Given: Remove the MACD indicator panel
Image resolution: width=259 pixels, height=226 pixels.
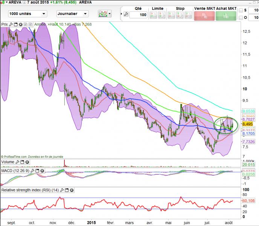Looking at the screenshot, I should (42, 171).
